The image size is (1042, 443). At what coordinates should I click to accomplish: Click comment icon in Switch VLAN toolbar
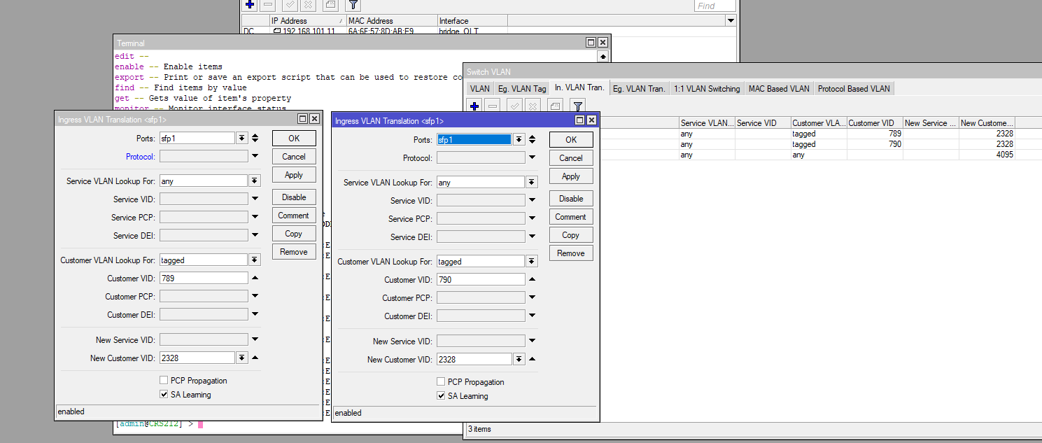click(555, 106)
